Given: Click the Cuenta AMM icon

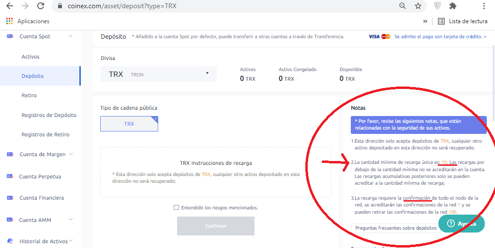Looking at the screenshot, I should tap(10, 219).
